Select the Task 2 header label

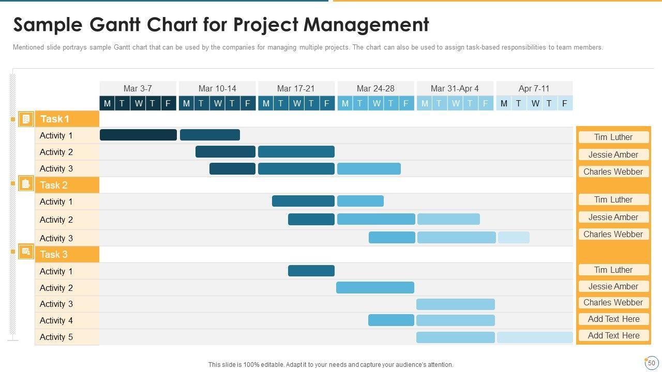coord(54,185)
